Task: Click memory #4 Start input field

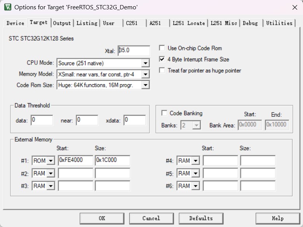Action: point(220,160)
